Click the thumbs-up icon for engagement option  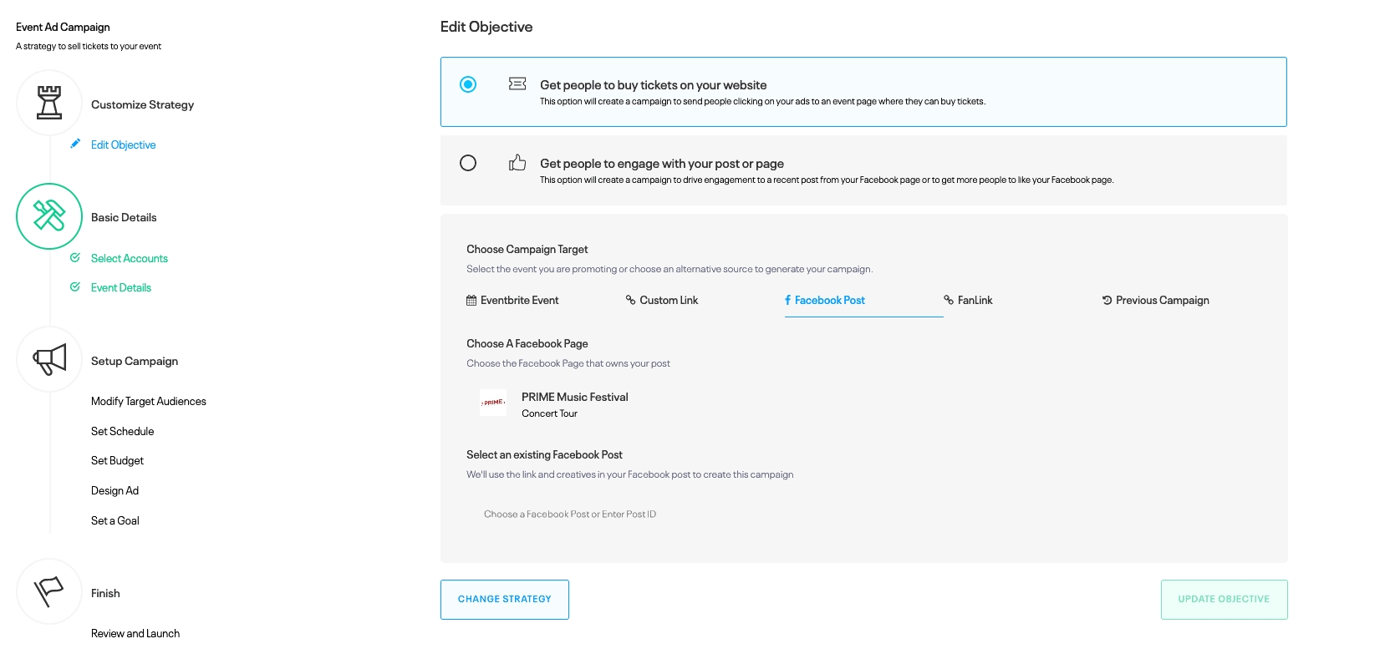tap(517, 163)
